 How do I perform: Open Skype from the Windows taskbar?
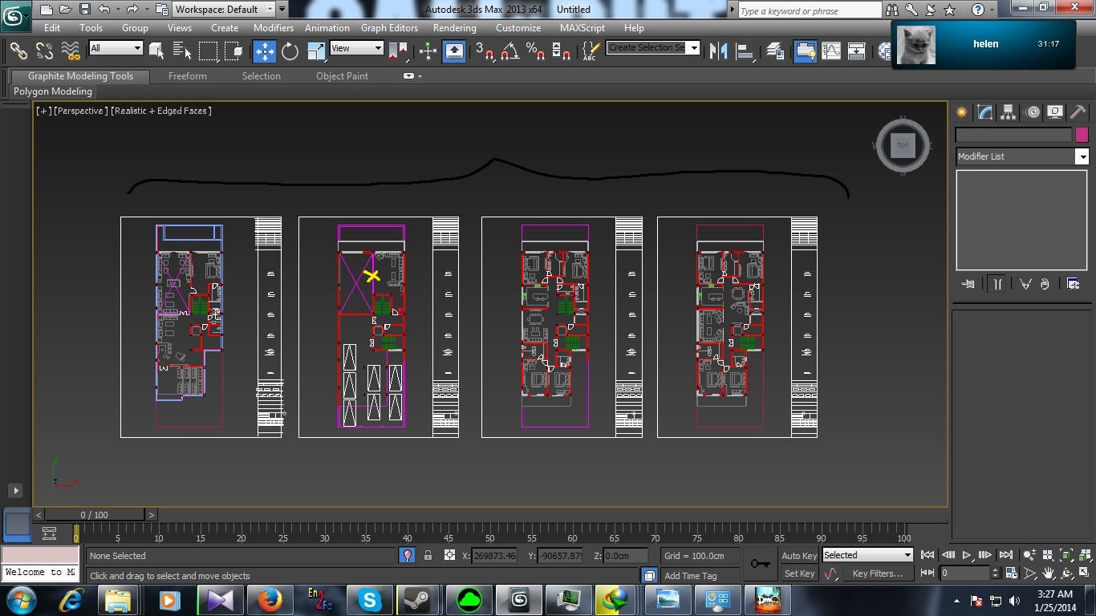point(369,599)
